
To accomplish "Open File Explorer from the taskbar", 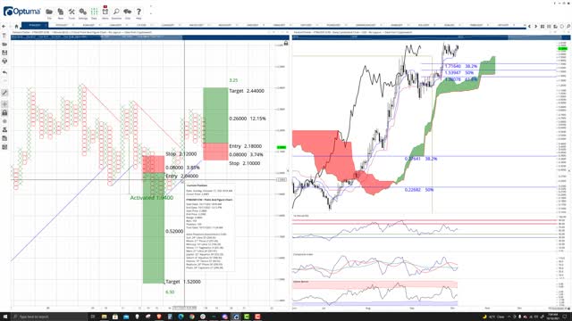I will (x=105, y=317).
